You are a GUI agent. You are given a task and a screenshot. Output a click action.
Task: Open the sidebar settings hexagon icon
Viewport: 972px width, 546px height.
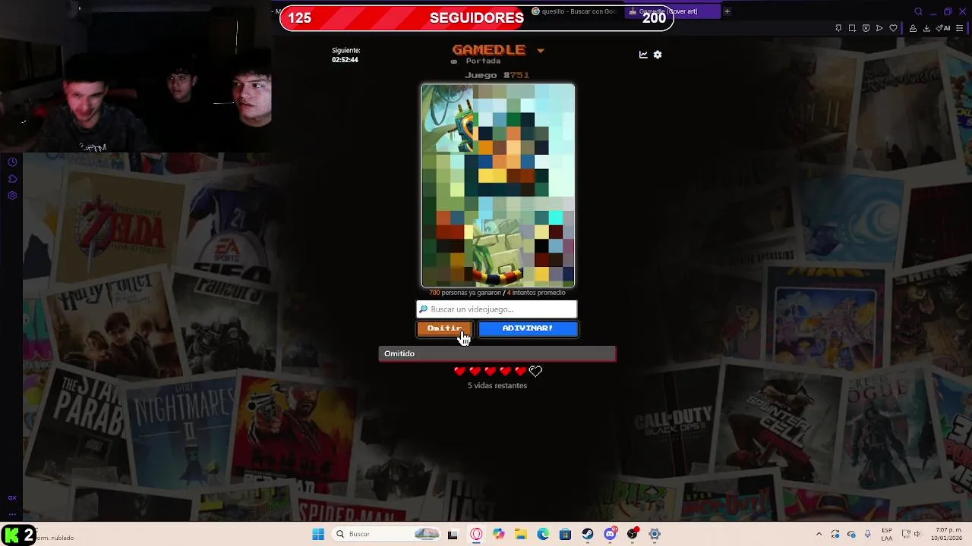point(12,196)
